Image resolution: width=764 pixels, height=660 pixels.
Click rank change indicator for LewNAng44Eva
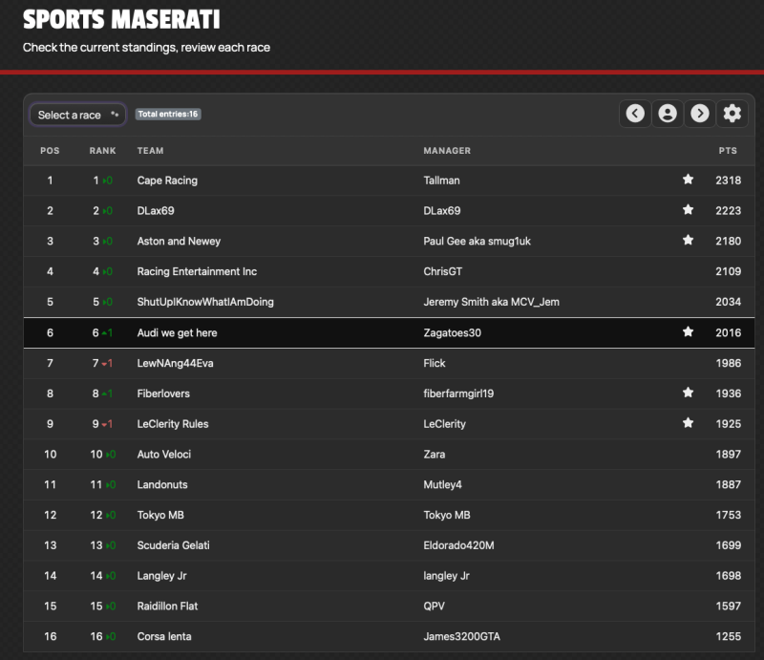pos(107,363)
